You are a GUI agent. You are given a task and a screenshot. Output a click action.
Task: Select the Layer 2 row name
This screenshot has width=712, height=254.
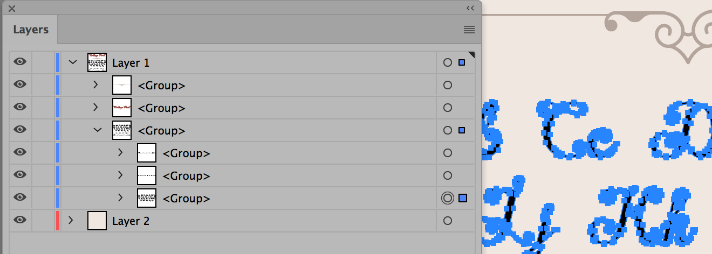[131, 221]
